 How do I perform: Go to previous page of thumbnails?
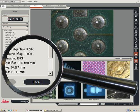tap(118, 104)
